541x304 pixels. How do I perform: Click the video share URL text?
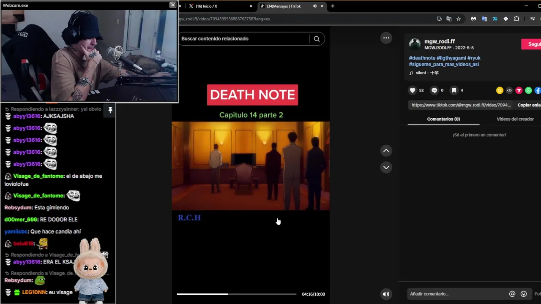click(461, 105)
